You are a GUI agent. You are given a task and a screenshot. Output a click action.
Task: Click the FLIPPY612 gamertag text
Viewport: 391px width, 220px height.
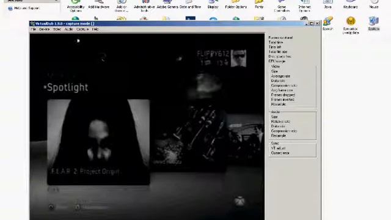213,54
